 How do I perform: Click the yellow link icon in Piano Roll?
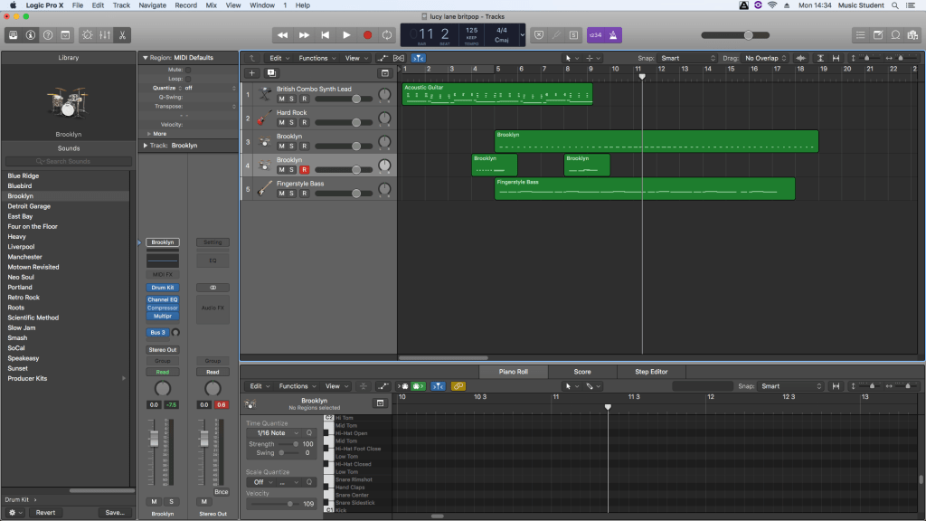tap(458, 386)
